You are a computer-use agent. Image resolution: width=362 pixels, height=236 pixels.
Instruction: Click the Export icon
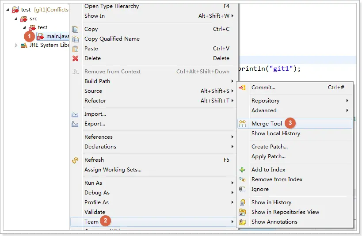[x=75, y=124]
